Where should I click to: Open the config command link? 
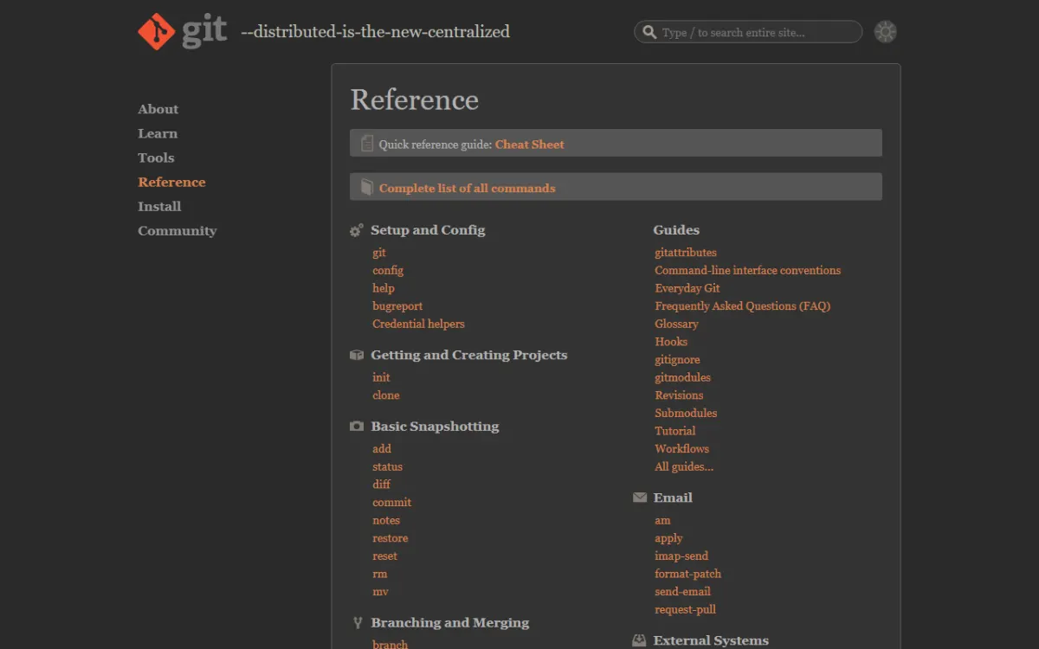(388, 270)
